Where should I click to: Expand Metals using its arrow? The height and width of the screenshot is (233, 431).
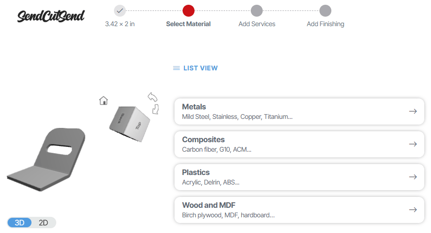[413, 111]
